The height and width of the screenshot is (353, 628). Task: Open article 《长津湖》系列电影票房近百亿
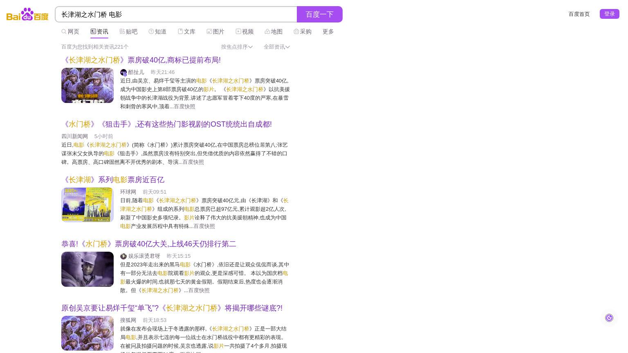113,180
